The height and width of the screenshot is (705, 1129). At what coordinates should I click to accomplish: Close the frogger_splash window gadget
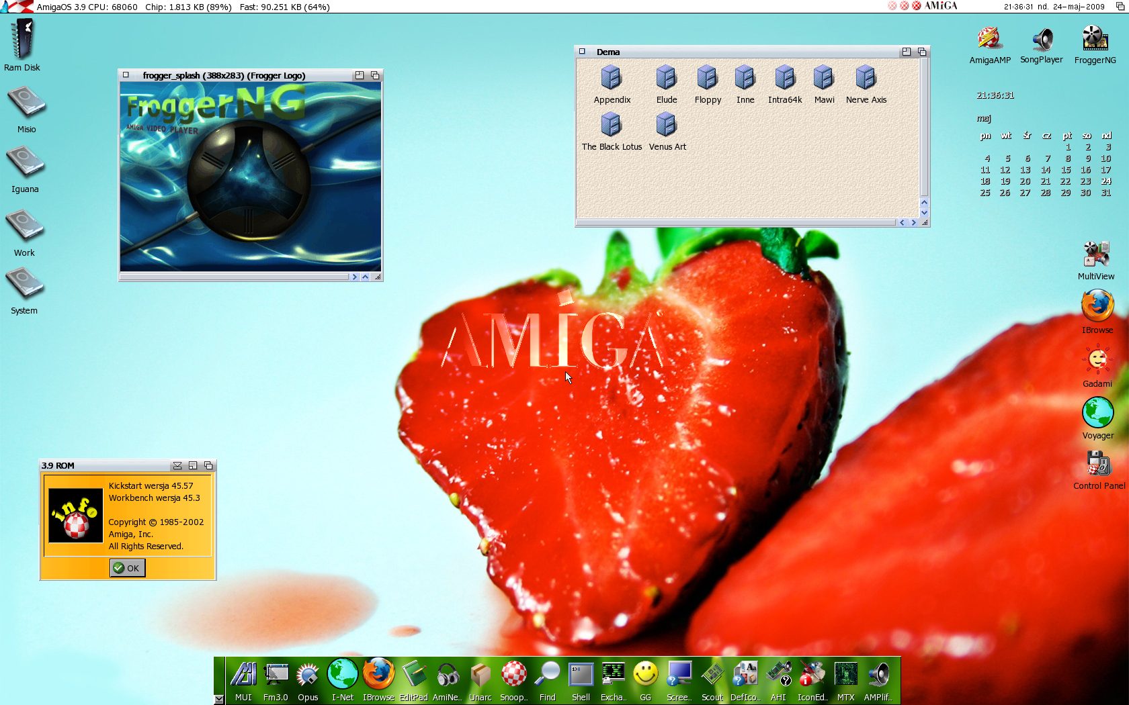(126, 75)
